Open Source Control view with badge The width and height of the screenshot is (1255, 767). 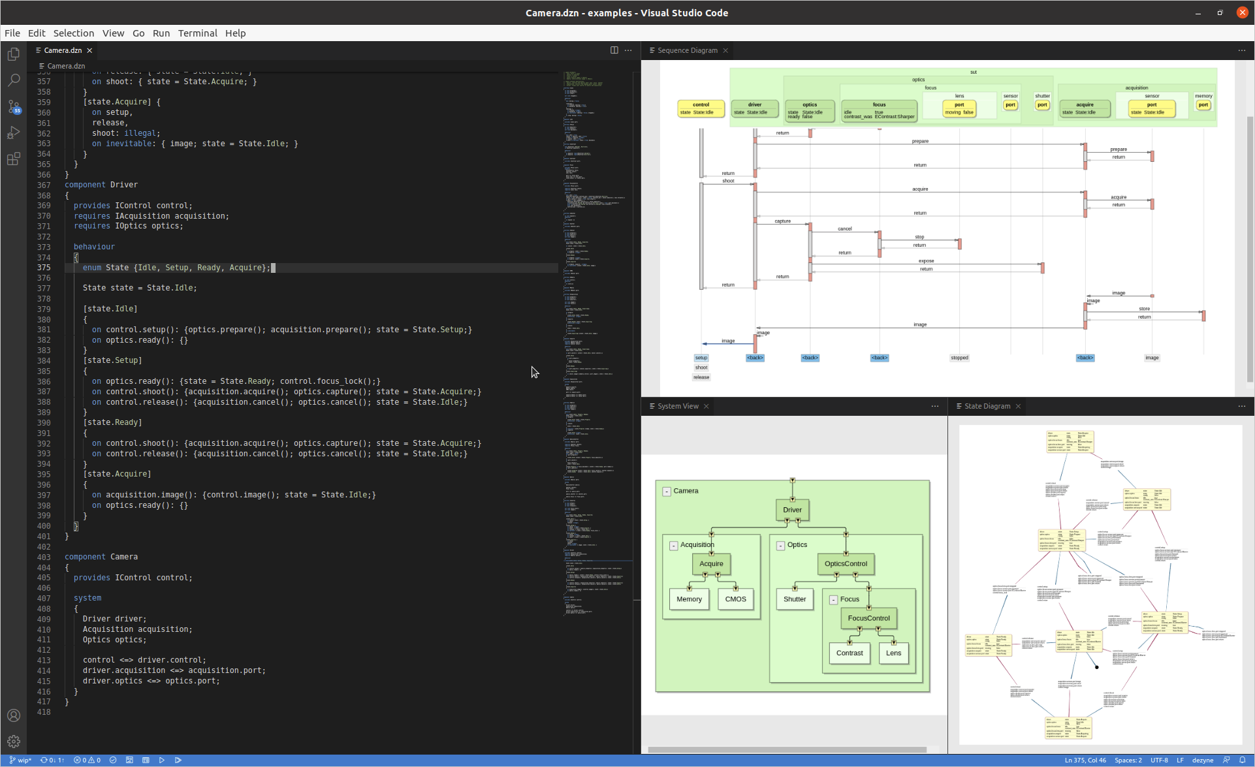(x=14, y=107)
